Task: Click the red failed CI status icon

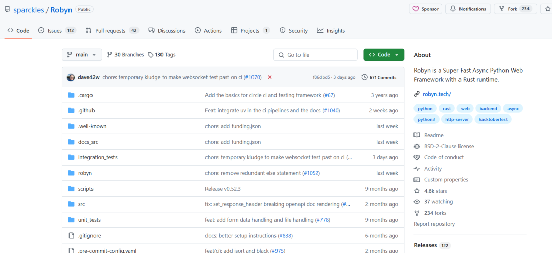Action: coord(270,77)
